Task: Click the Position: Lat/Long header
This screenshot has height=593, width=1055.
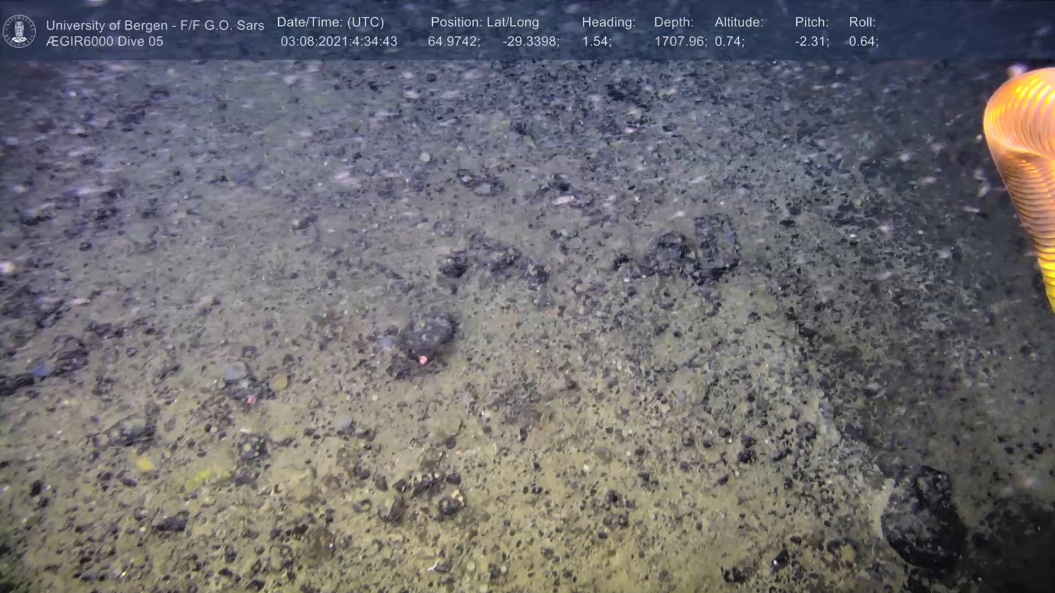Action: click(x=485, y=22)
